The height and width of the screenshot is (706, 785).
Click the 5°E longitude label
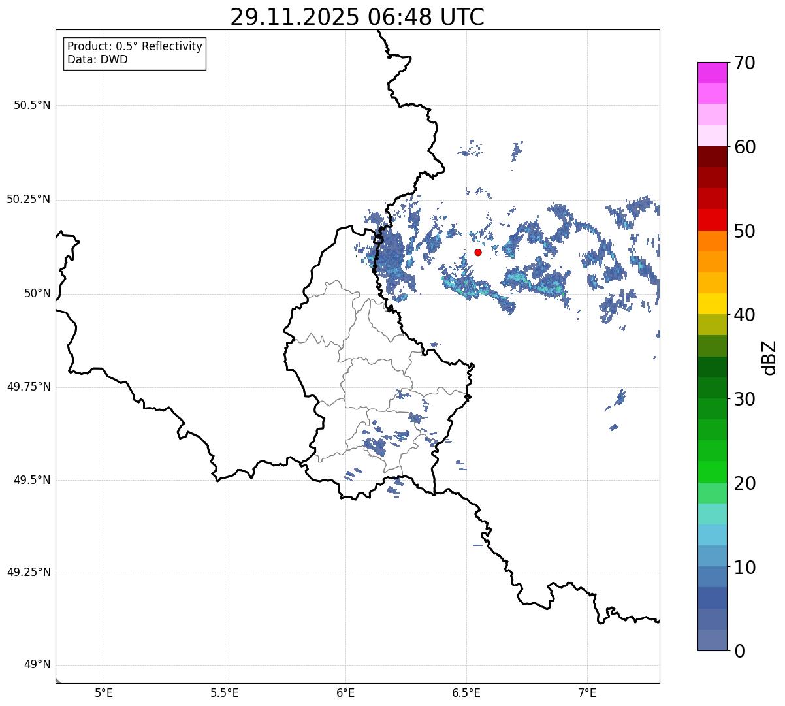coord(104,693)
